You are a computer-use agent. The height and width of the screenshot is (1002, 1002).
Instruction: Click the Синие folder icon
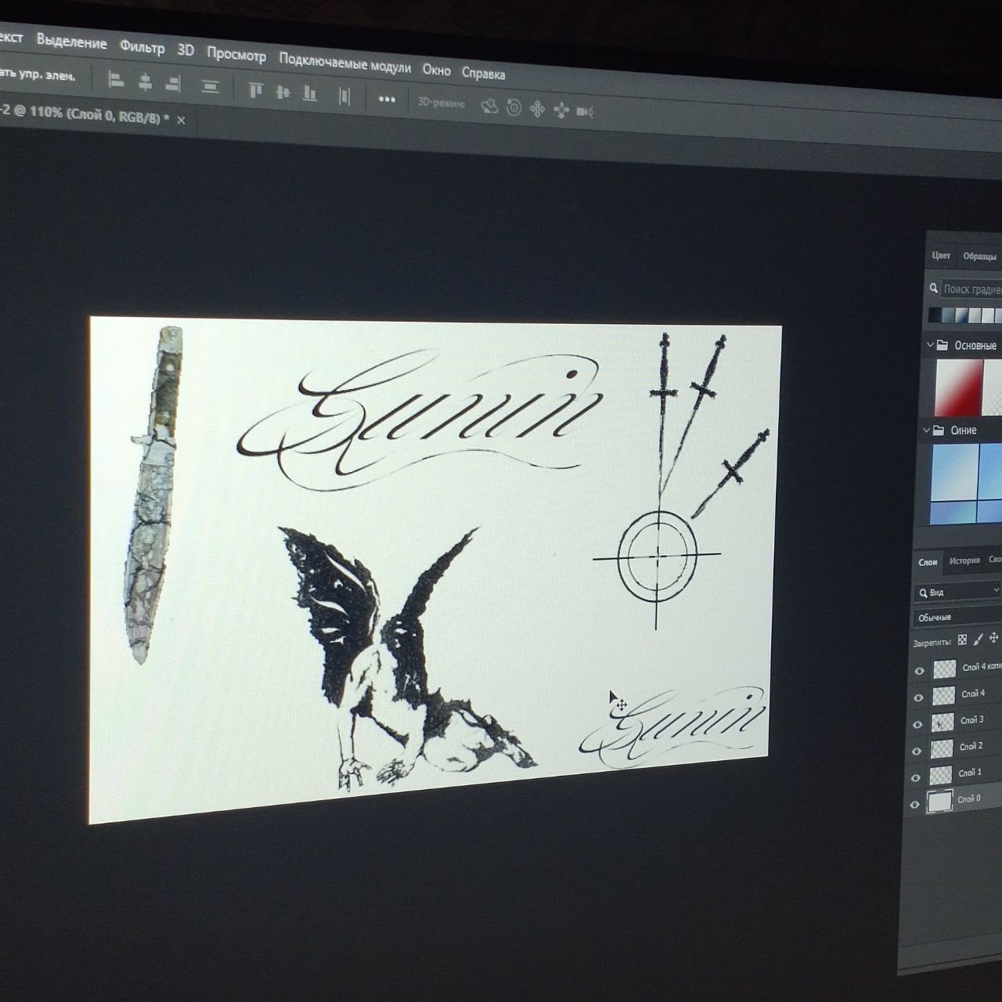click(939, 431)
